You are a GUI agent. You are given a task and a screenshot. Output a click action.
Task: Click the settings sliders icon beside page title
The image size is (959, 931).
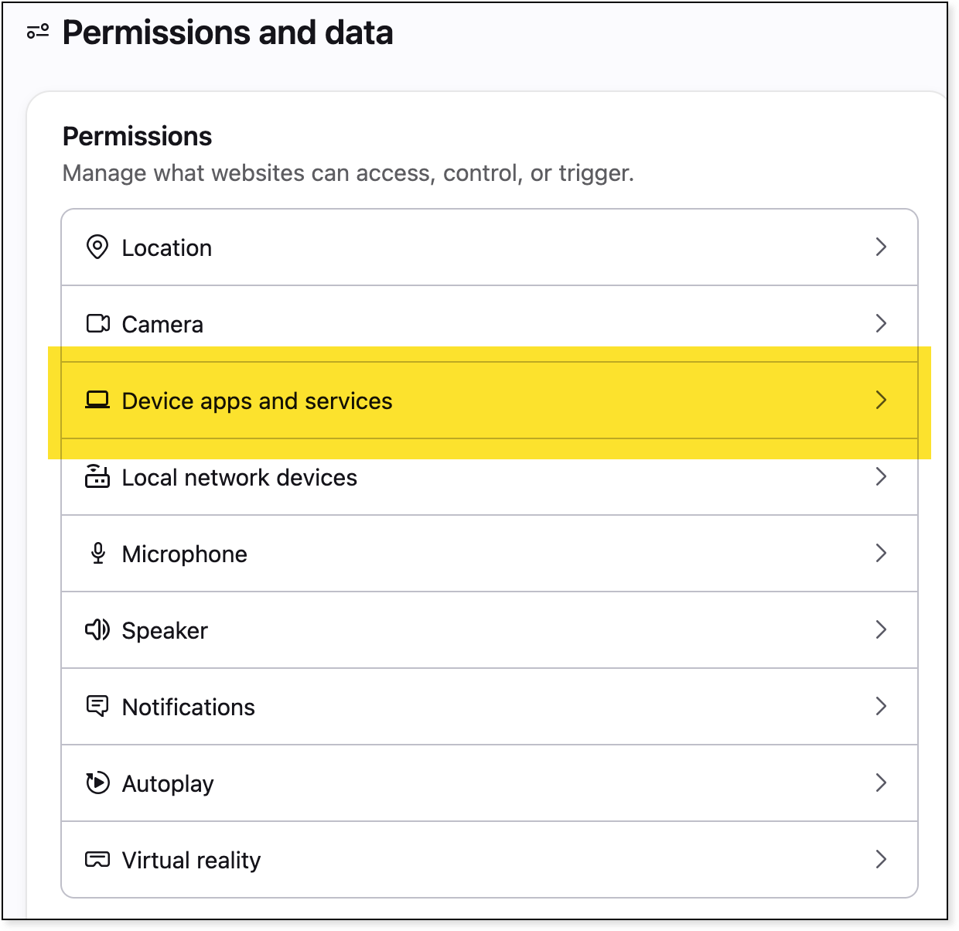tap(38, 32)
